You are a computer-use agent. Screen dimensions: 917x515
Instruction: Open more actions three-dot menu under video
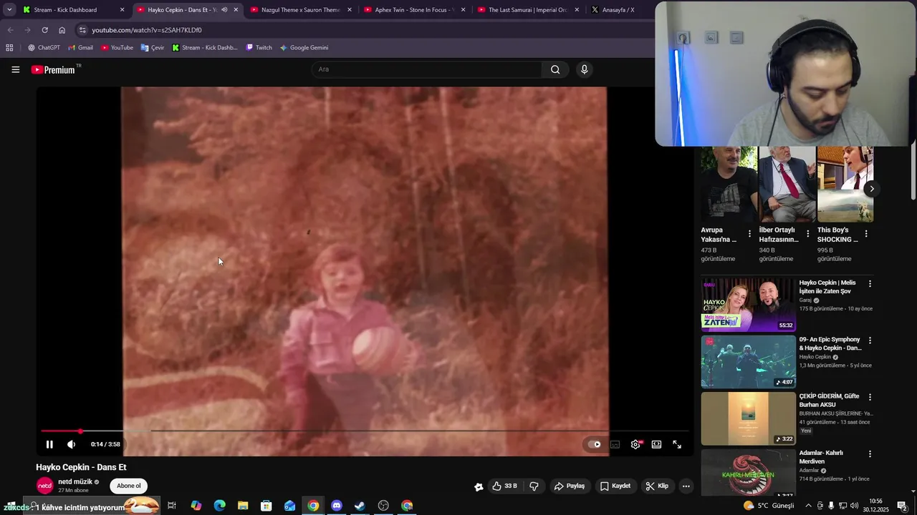tap(686, 486)
